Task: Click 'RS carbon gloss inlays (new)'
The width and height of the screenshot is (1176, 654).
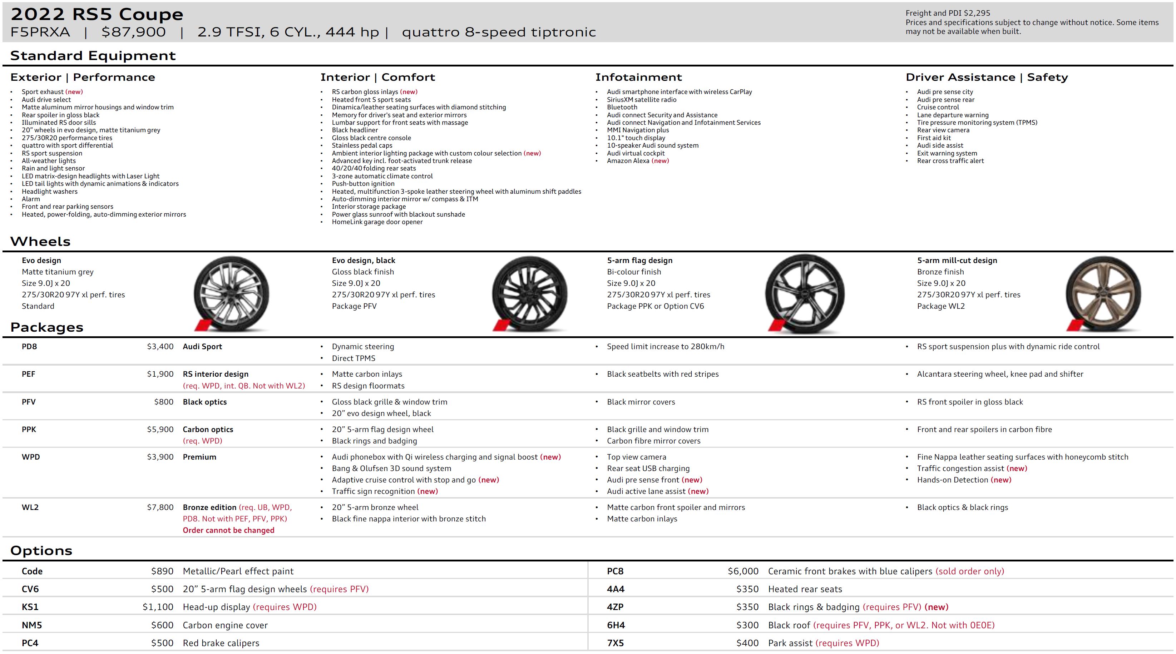Action: (x=374, y=92)
